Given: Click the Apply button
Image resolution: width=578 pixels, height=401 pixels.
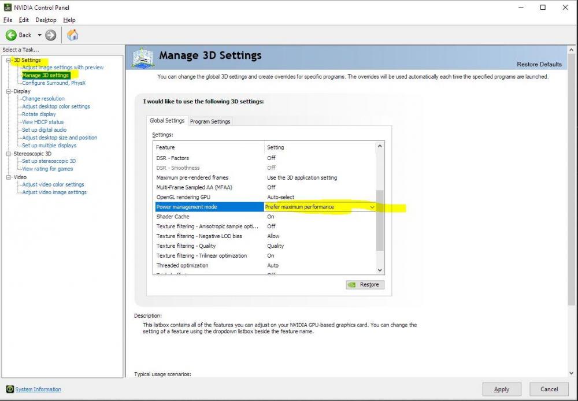Looking at the screenshot, I should [x=501, y=389].
